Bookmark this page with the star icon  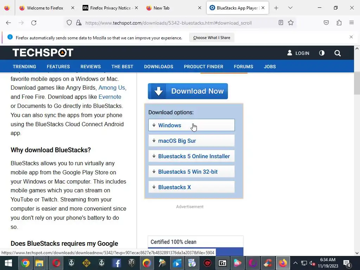(x=291, y=22)
